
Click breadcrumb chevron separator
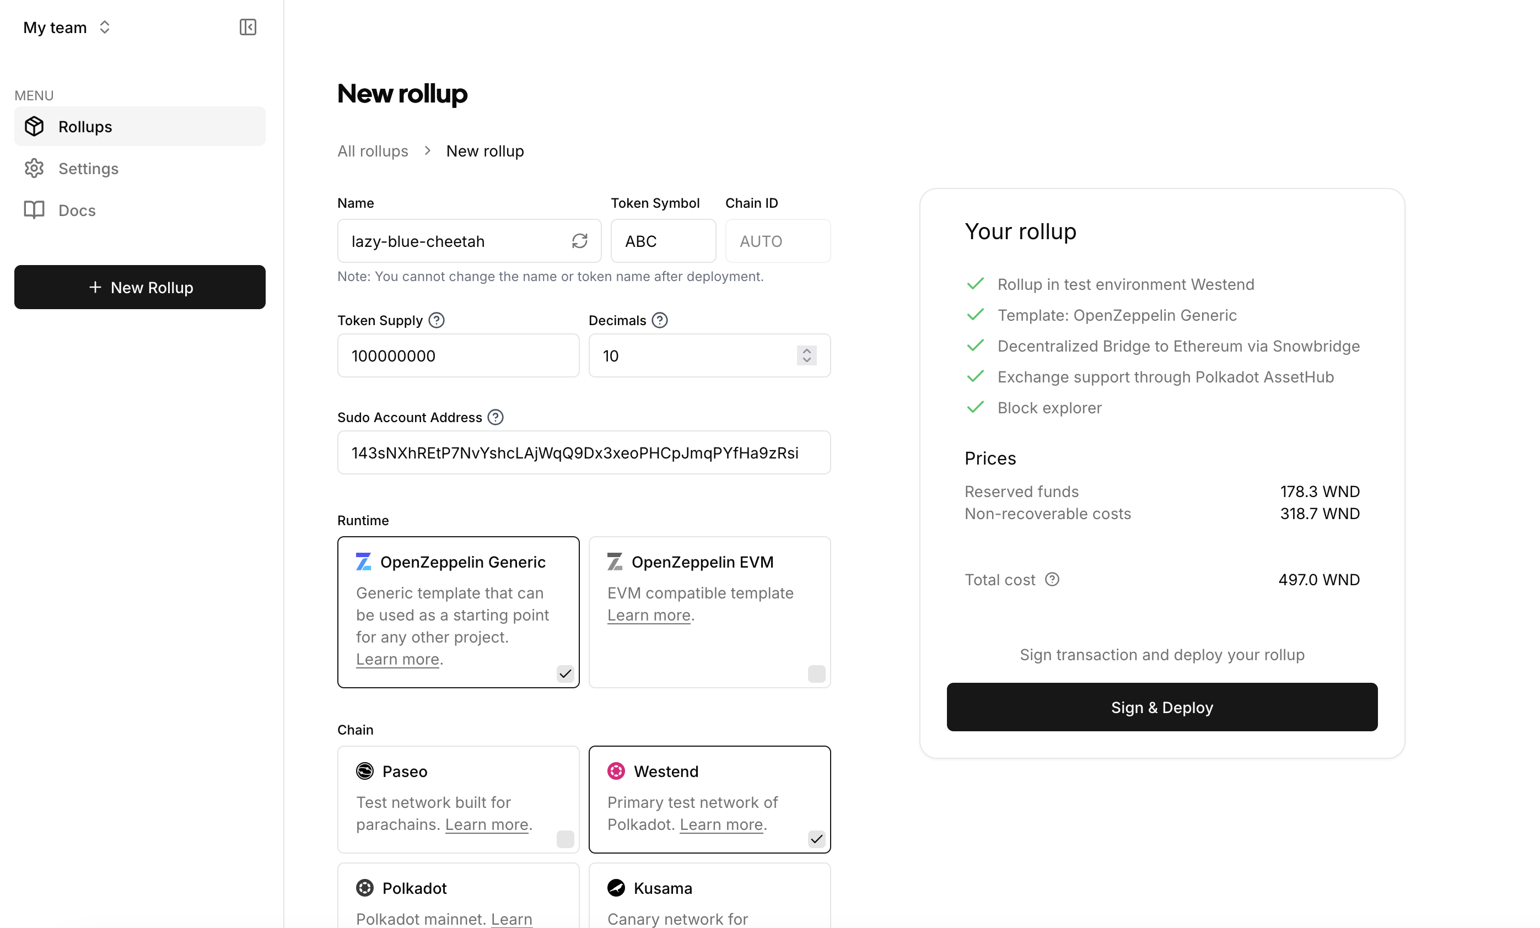pyautogui.click(x=428, y=150)
